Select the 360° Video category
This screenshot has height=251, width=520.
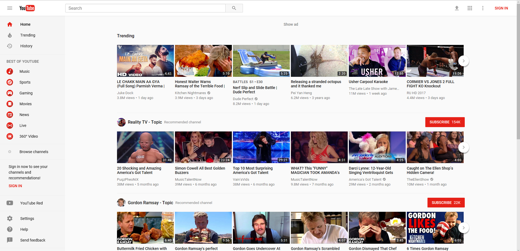click(x=10, y=136)
